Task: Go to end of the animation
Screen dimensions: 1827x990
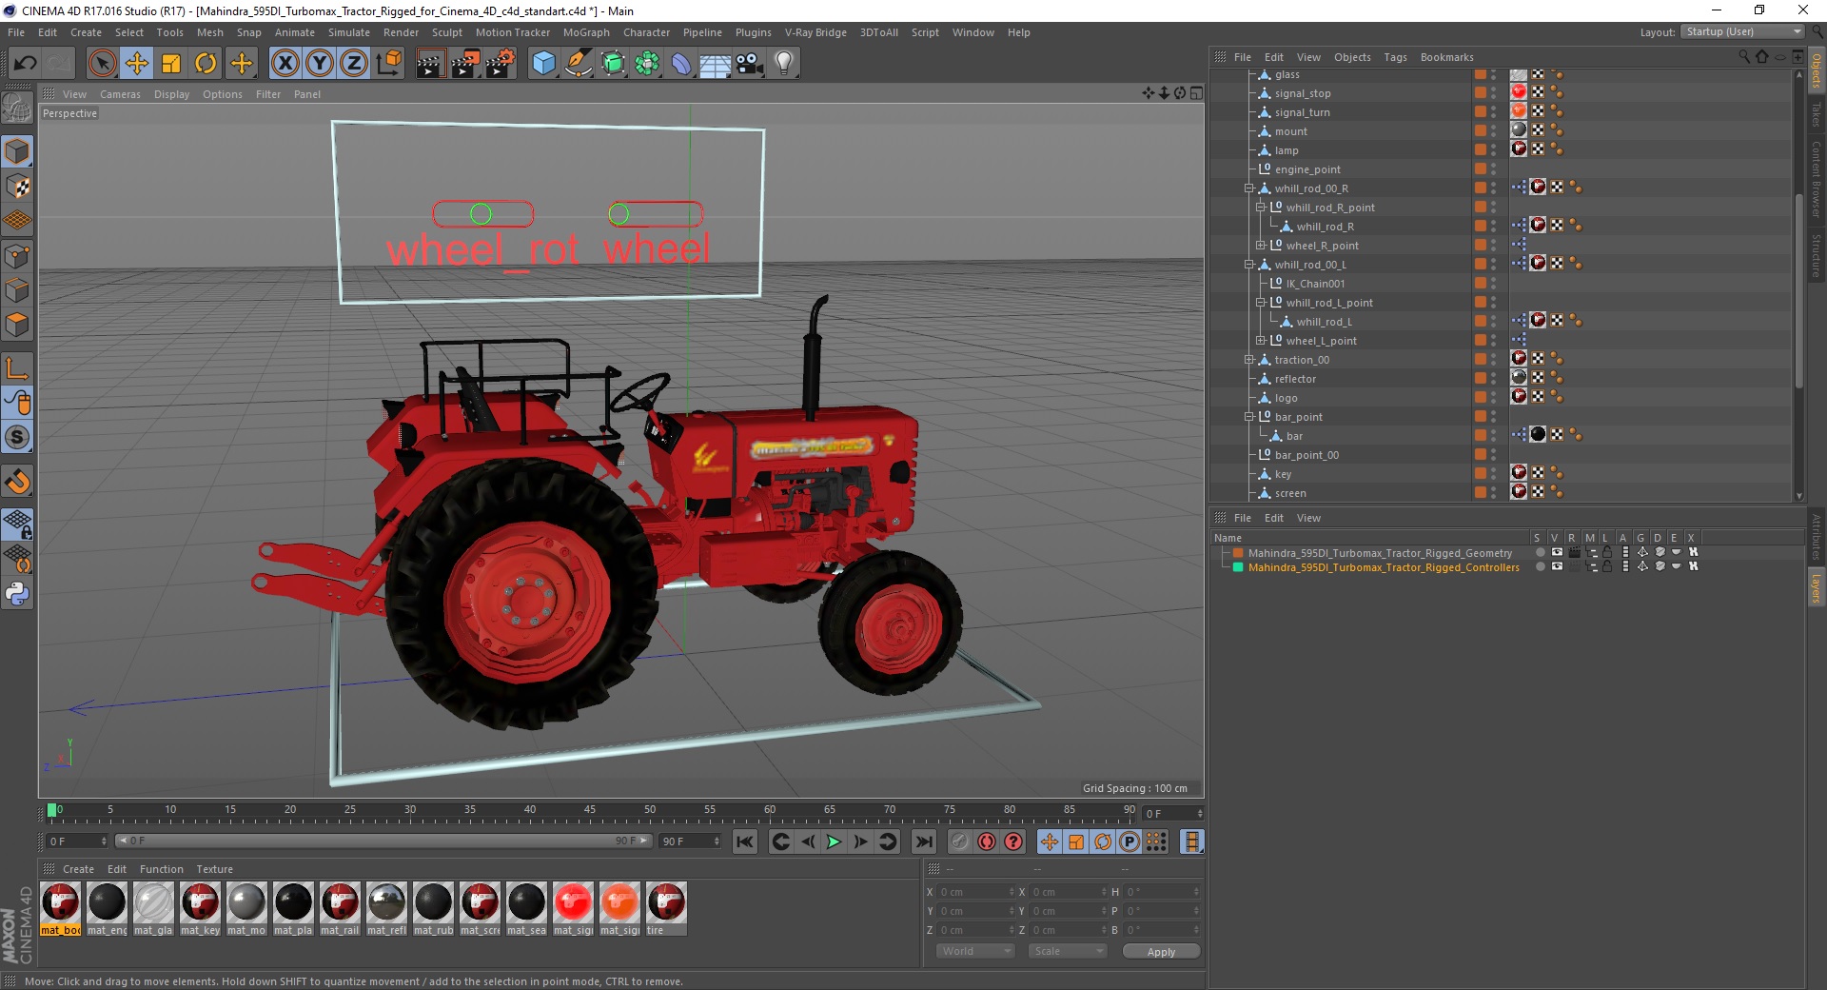Action: [923, 841]
